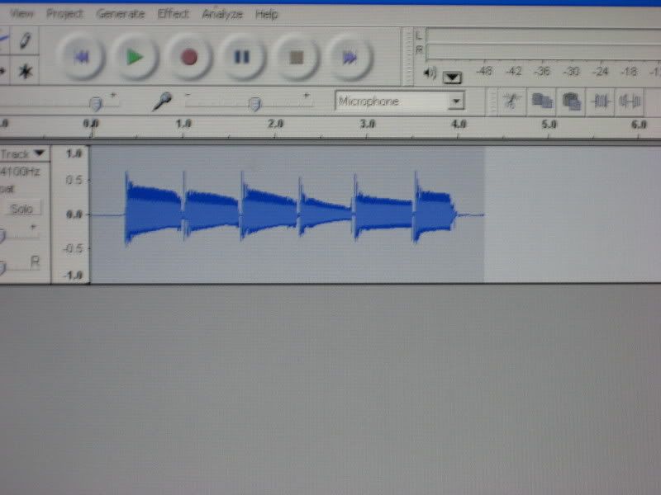
Task: Open the Project menu
Action: tap(64, 14)
